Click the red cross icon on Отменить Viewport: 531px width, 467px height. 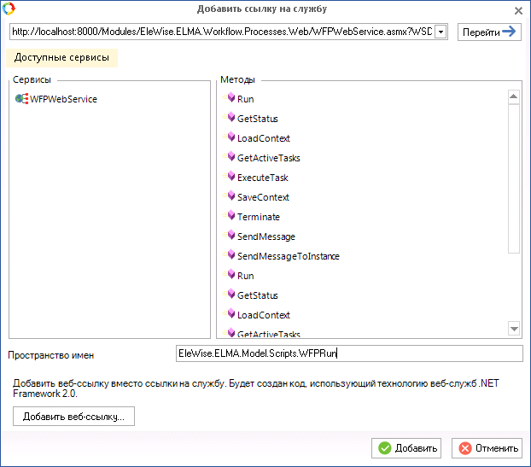(x=465, y=448)
